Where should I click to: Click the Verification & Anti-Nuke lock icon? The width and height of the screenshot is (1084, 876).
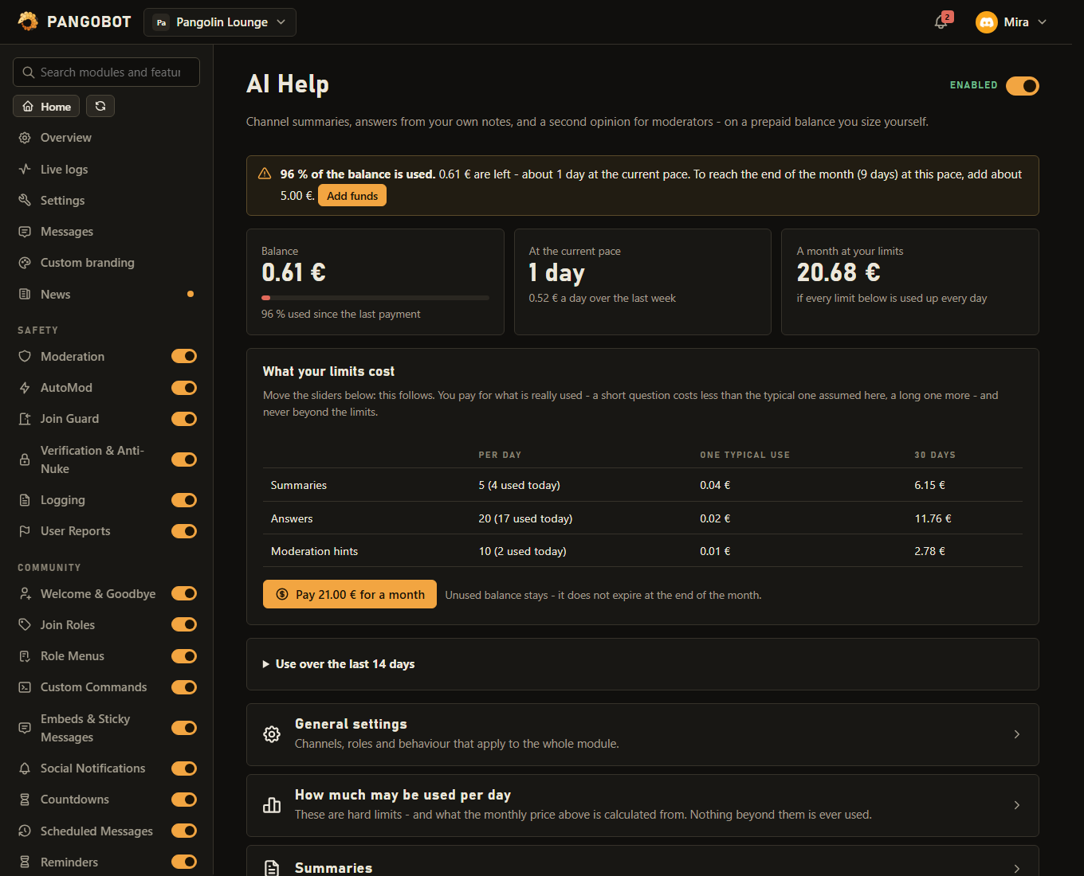(x=25, y=460)
